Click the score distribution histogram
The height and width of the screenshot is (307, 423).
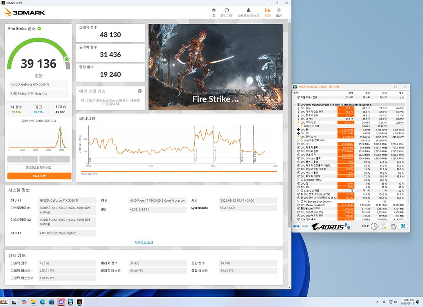click(38, 137)
